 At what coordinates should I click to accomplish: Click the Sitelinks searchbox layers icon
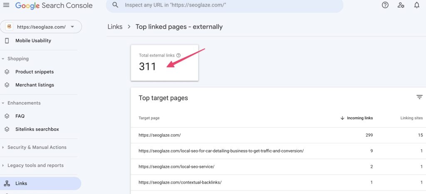(x=7, y=130)
